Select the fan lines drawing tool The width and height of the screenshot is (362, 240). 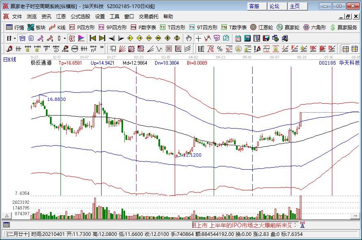coord(122,48)
